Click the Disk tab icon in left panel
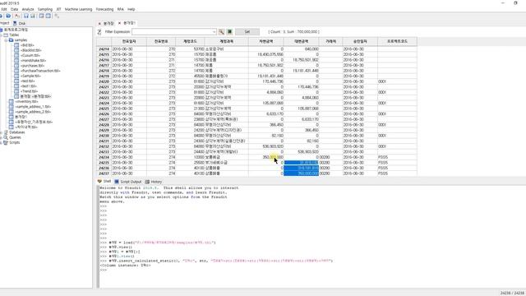This screenshot has height=296, width=526. tap(15, 23)
